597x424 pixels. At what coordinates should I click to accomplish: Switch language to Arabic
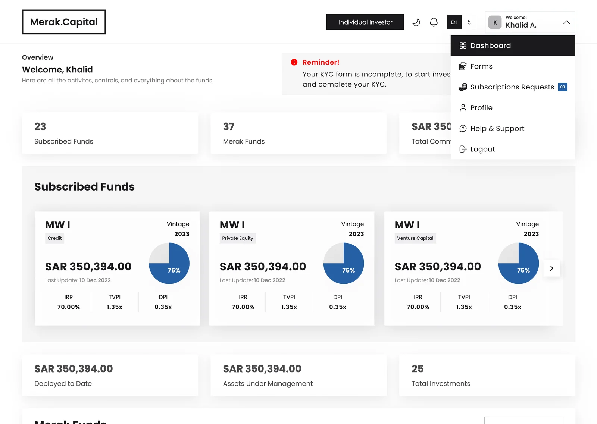(469, 22)
